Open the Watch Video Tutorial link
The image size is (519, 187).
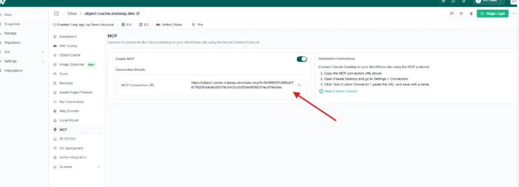[338, 91]
